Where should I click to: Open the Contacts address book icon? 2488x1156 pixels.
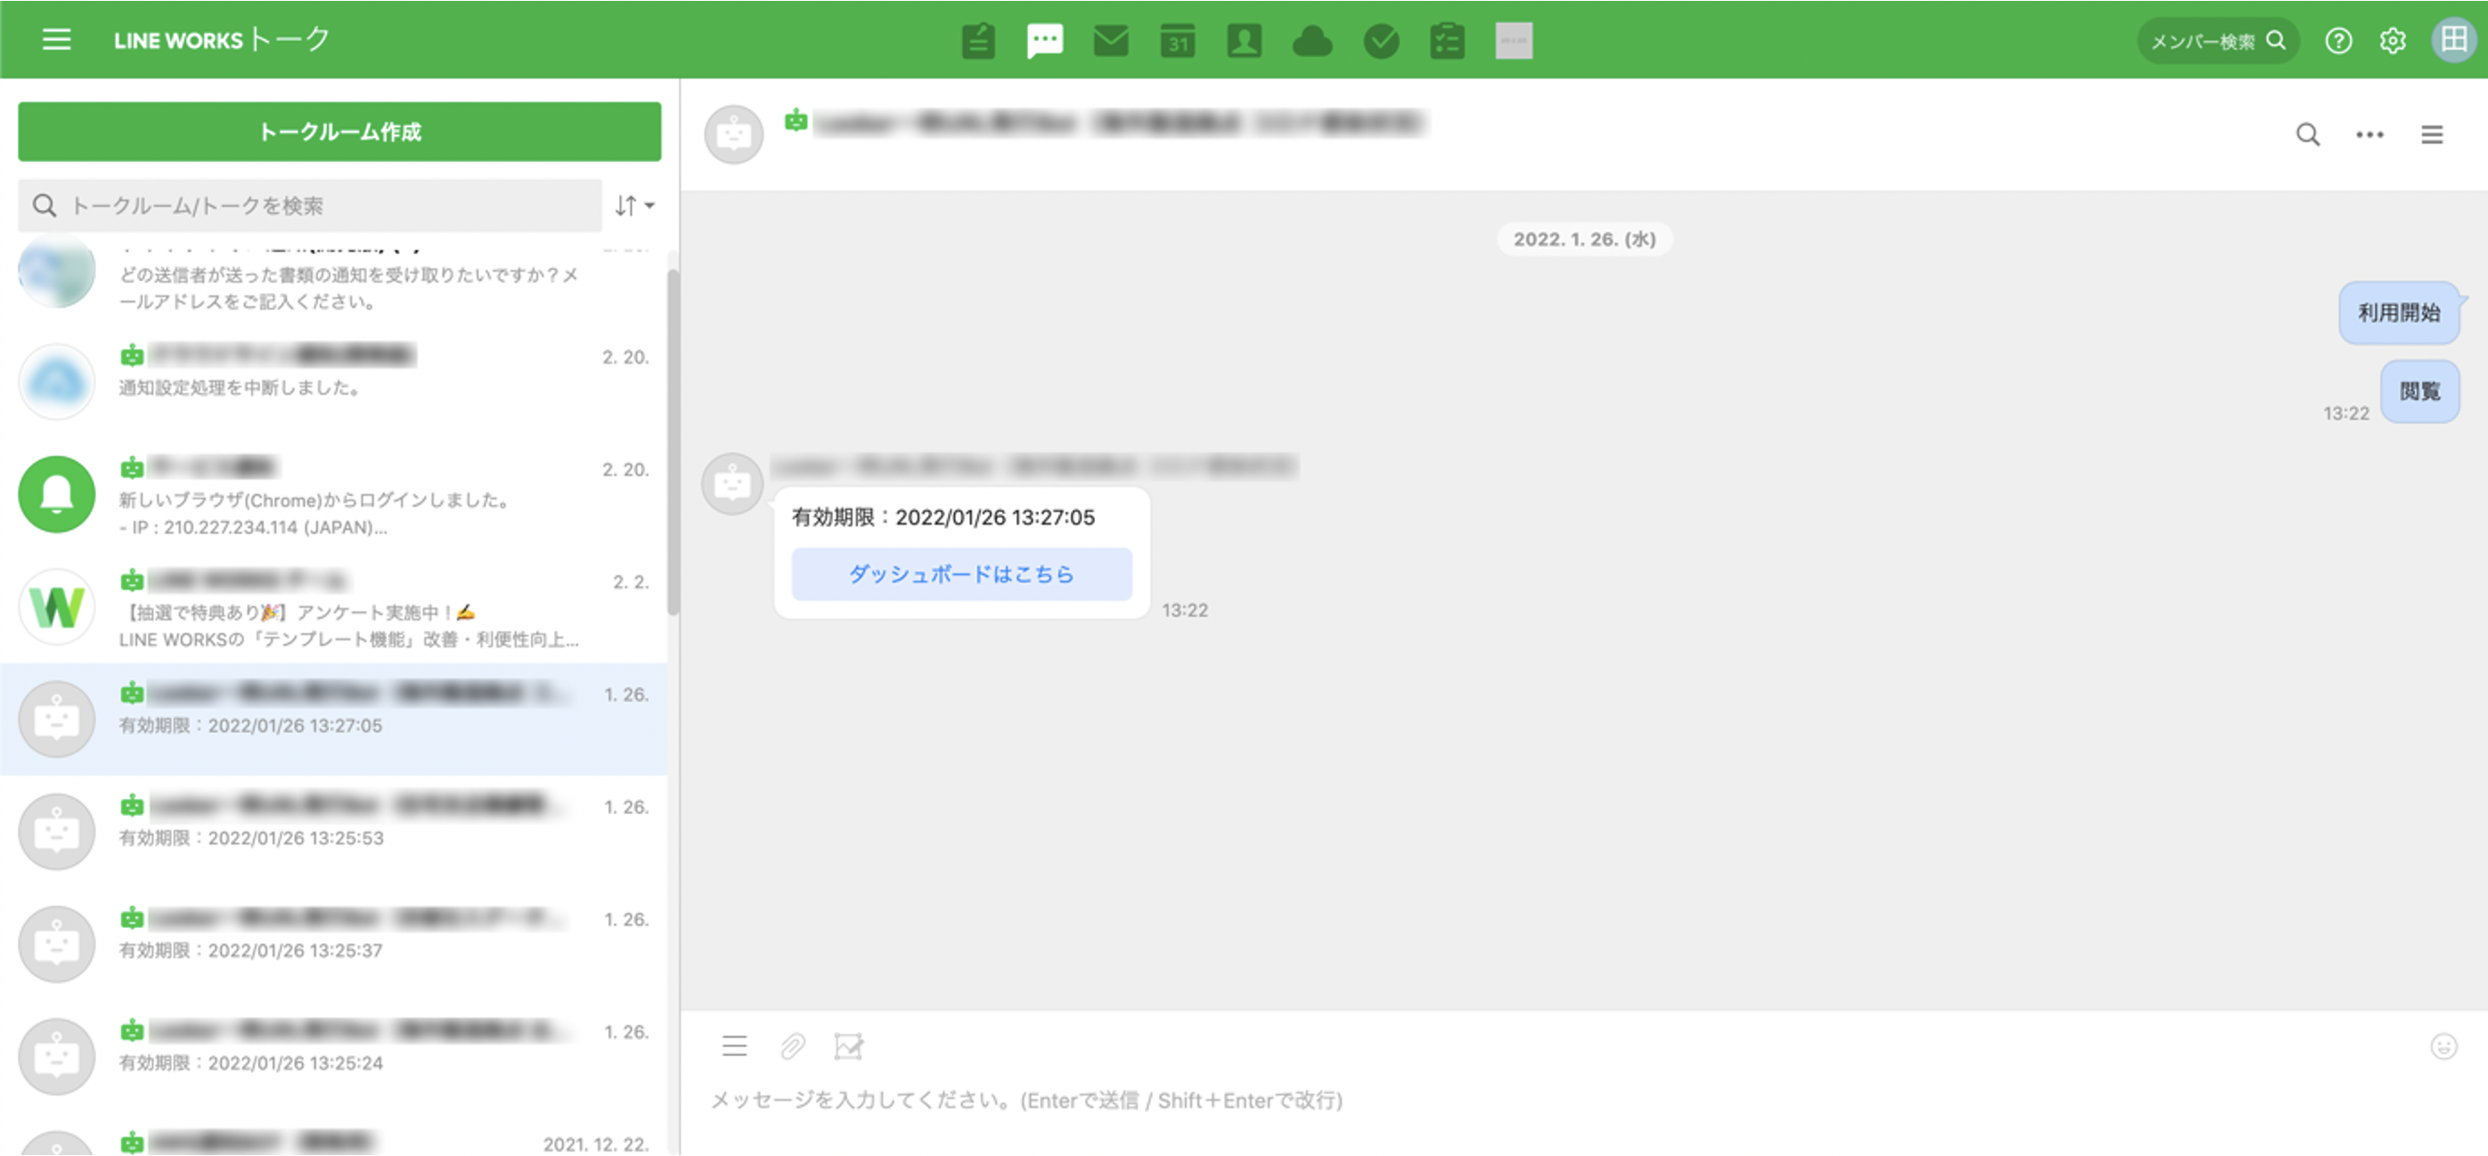click(1244, 41)
